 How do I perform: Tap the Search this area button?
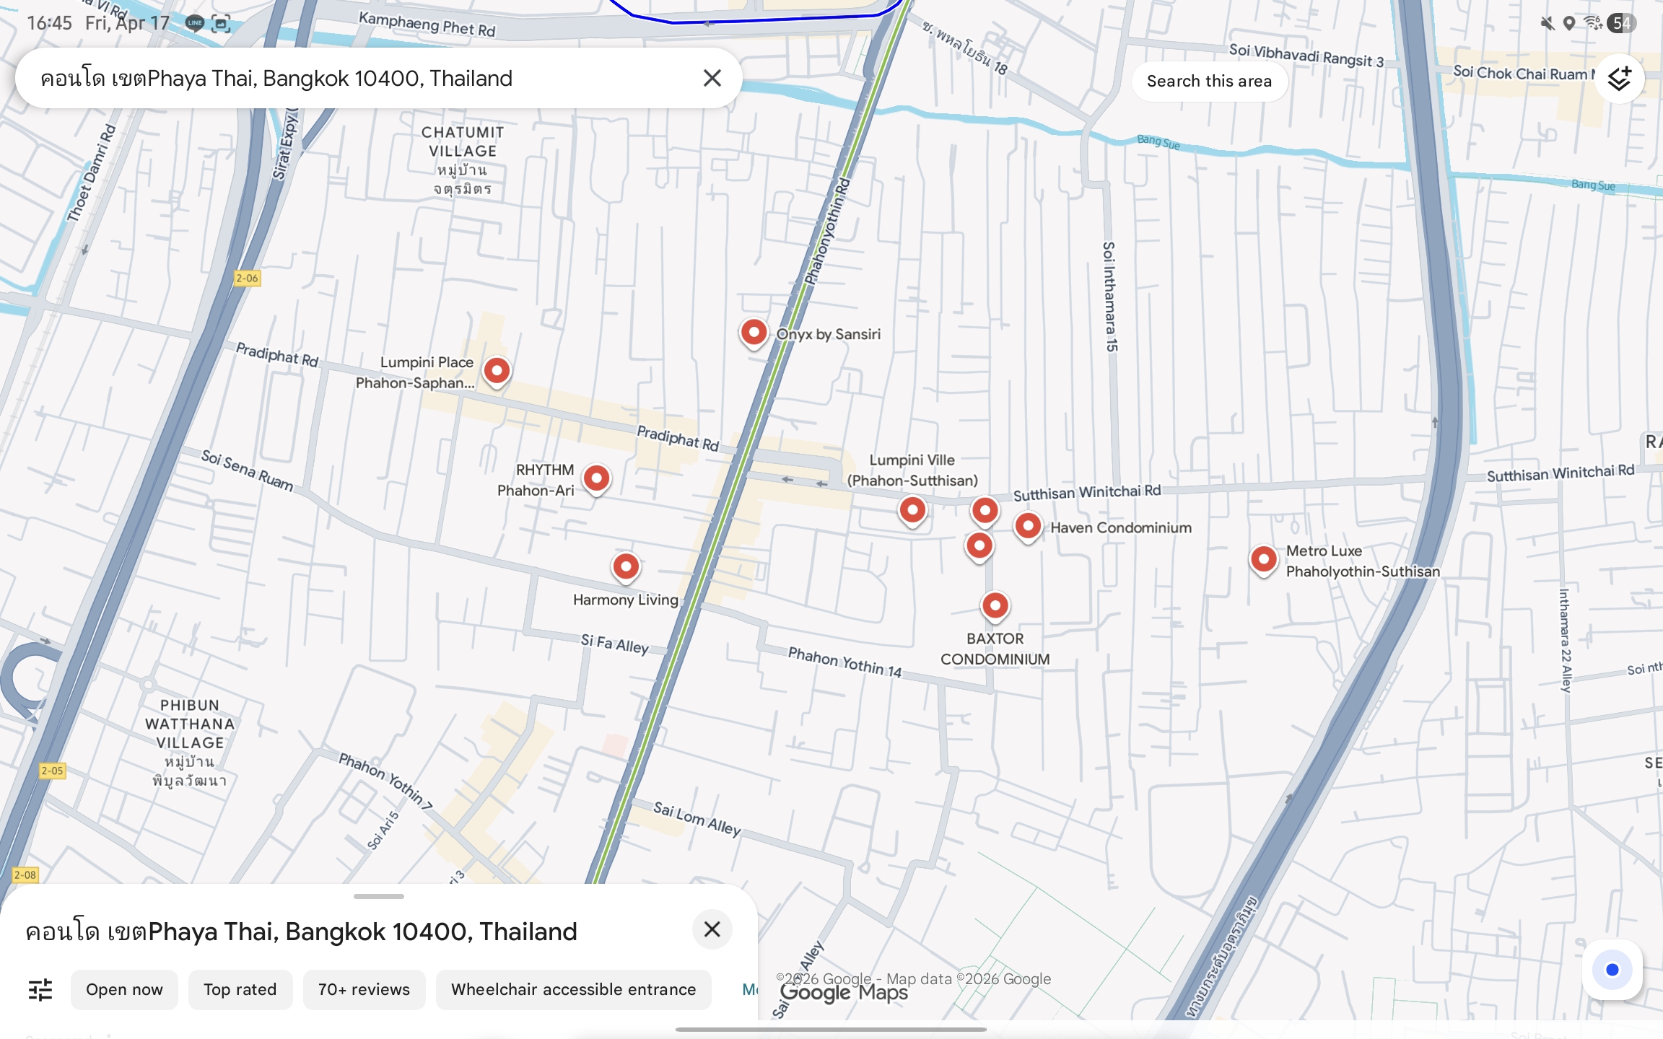coord(1209,81)
